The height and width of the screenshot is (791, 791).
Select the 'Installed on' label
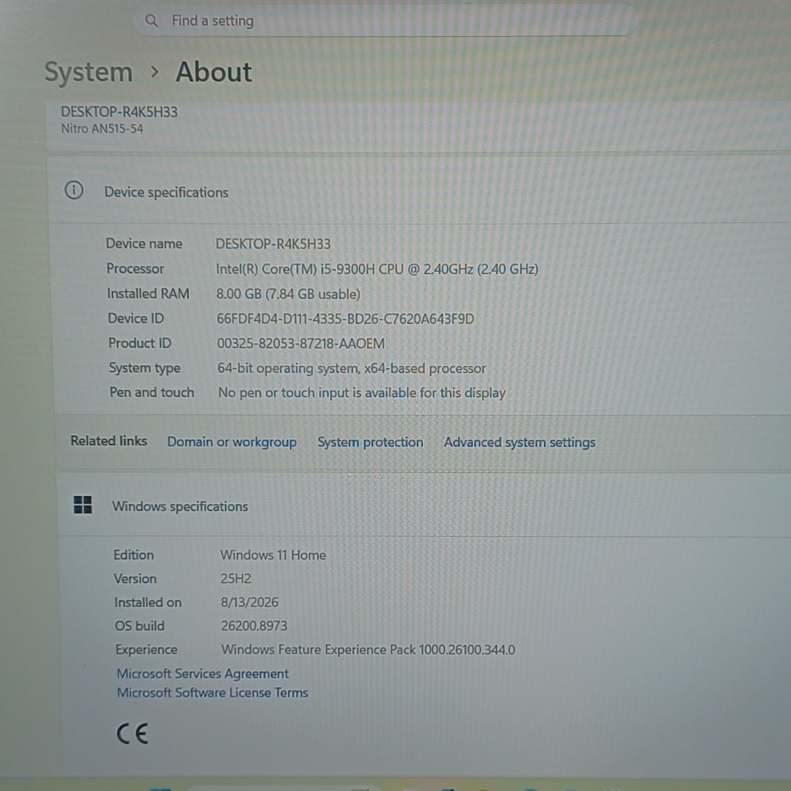(x=148, y=602)
